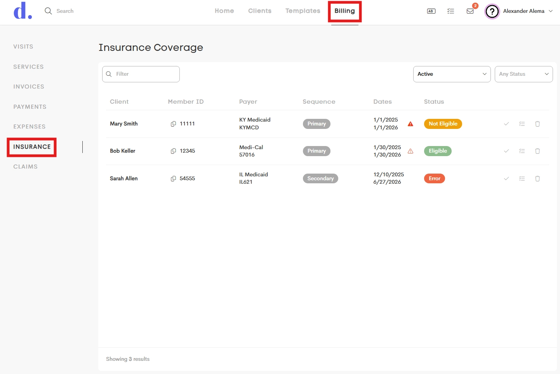Click the Error status badge
The height and width of the screenshot is (374, 560).
point(435,179)
